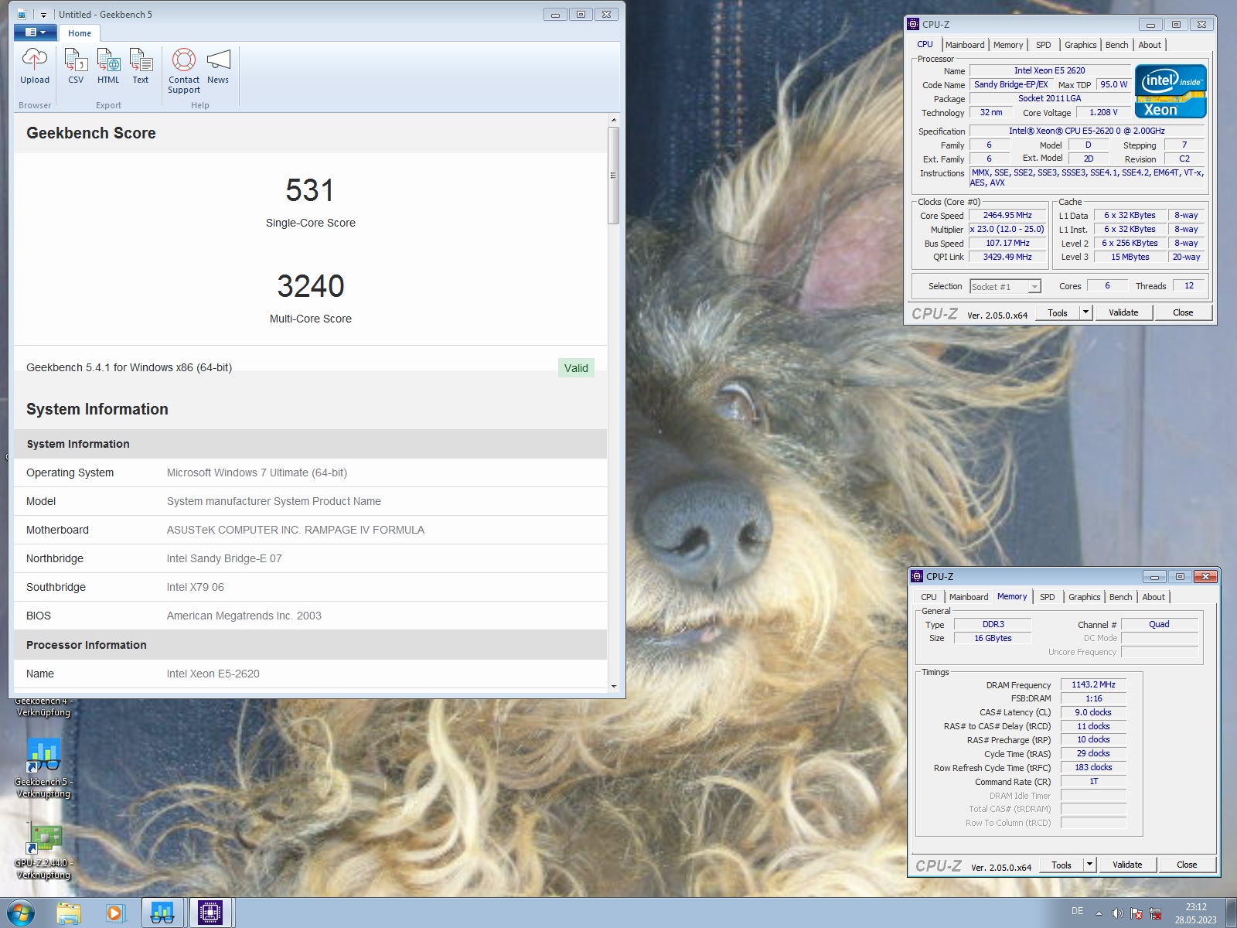
Task: Switch to Mainboard tab in top CPU-Z window
Action: (x=965, y=45)
